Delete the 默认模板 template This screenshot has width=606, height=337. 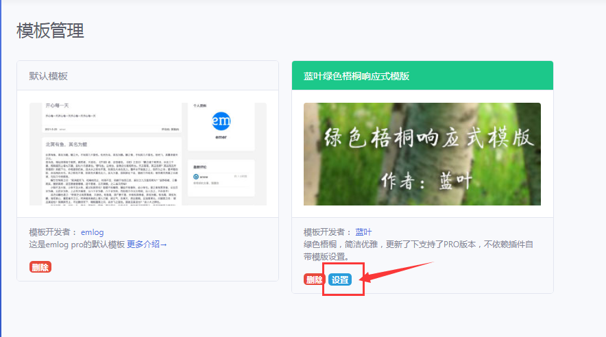[40, 267]
